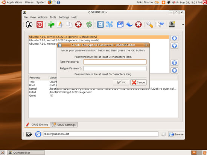Click the blue network nodes icon
207x155 pixels.
pos(110,24)
